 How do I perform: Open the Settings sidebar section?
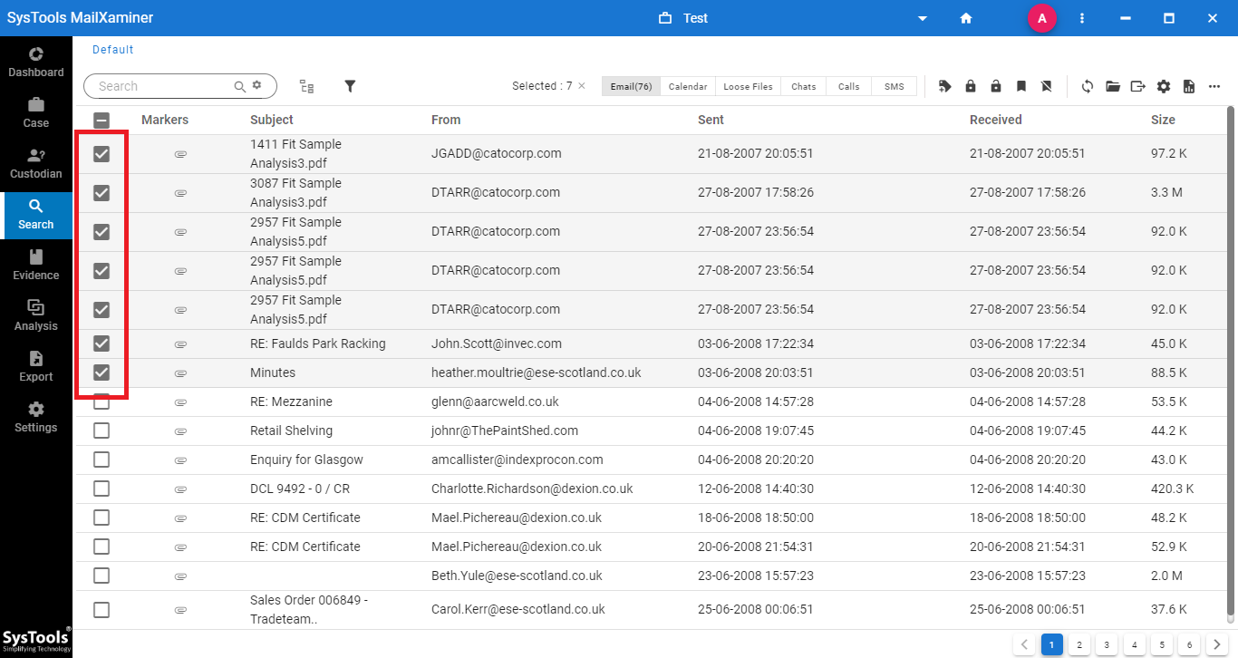[x=36, y=418]
